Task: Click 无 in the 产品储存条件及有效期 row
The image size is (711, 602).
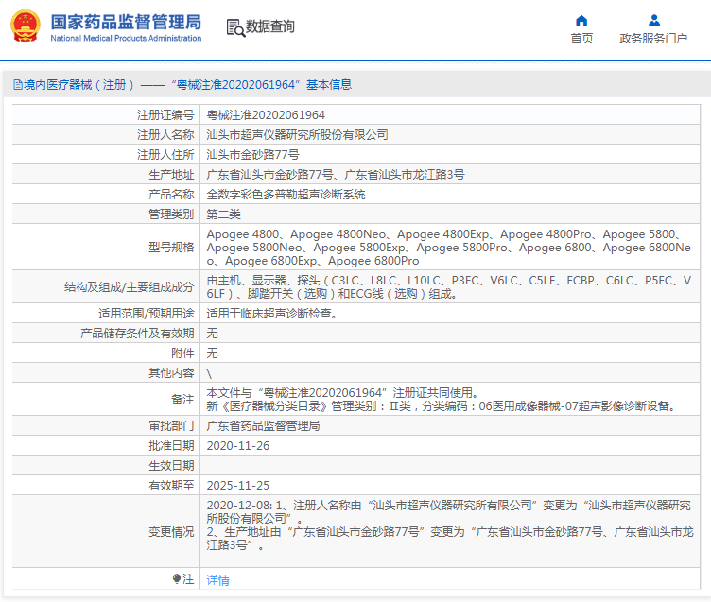Action: click(x=212, y=334)
